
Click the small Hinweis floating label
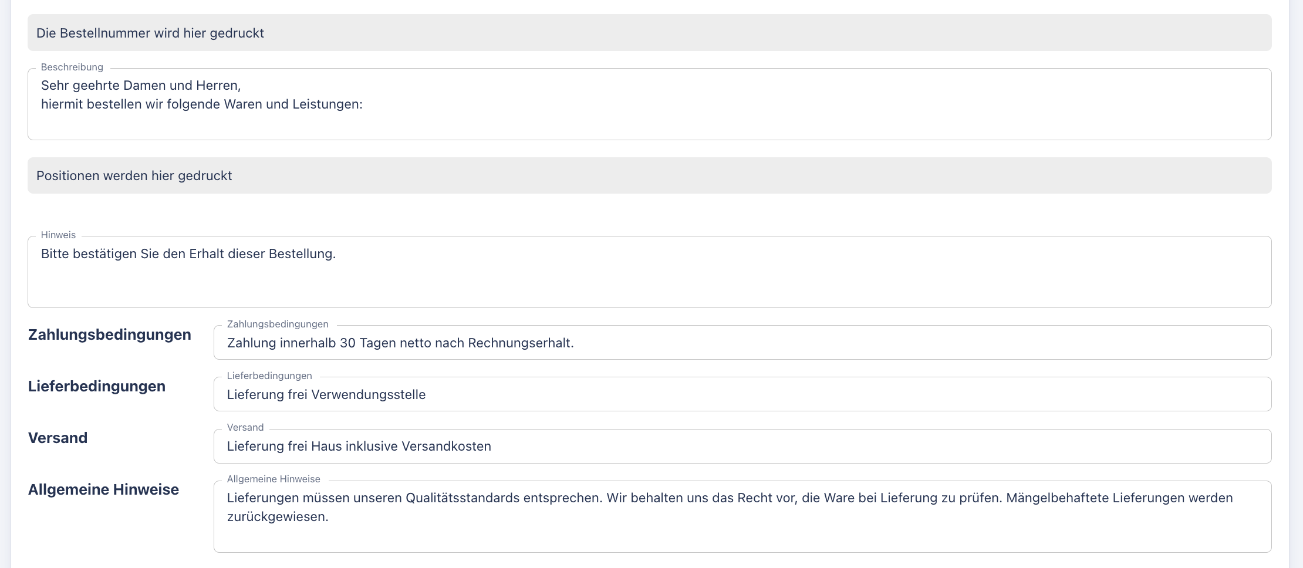58,235
